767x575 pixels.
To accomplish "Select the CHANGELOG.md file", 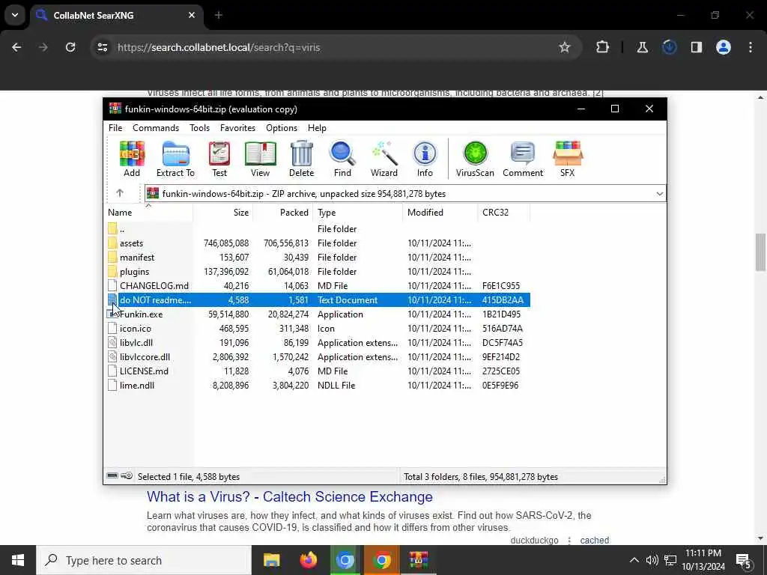I will pos(318,285).
